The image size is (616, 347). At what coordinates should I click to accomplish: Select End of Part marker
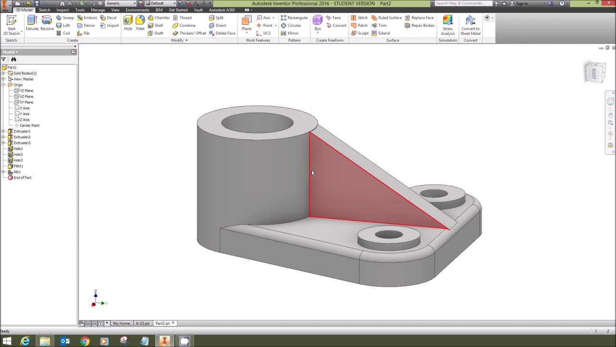coord(22,177)
